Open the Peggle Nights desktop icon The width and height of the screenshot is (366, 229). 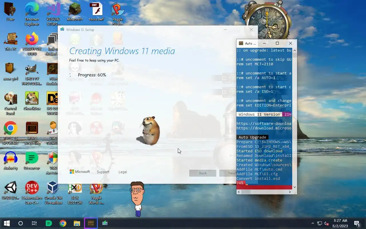[x=118, y=14]
